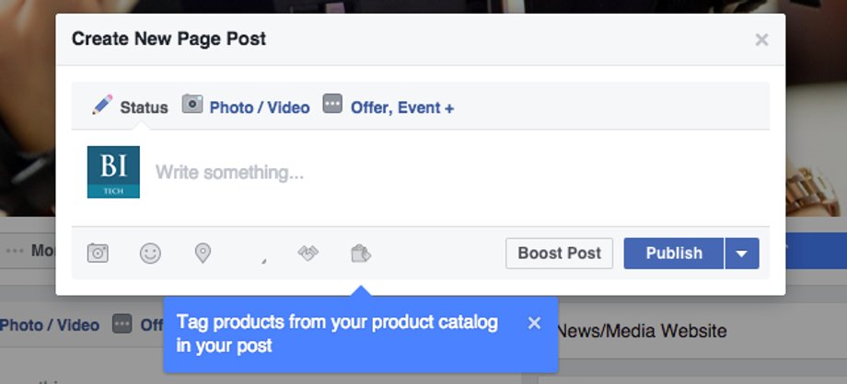Expand the Publish dropdown arrow
This screenshot has height=384, width=847.
742,254
